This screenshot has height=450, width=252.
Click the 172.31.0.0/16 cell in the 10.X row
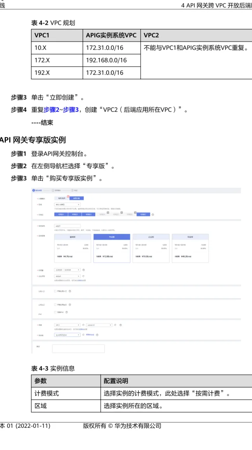click(112, 48)
